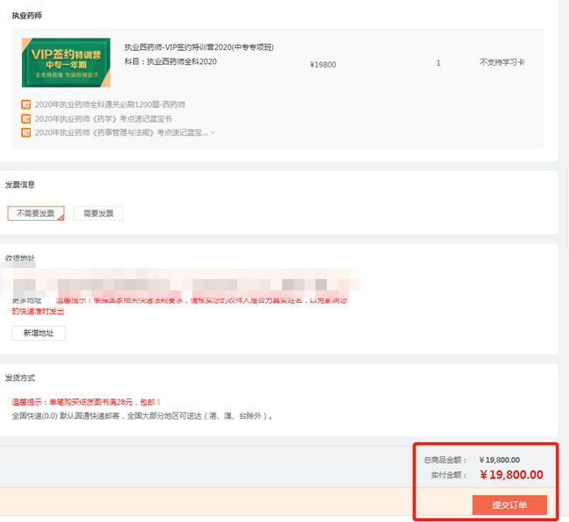Click the 新增地址 button

click(x=38, y=333)
